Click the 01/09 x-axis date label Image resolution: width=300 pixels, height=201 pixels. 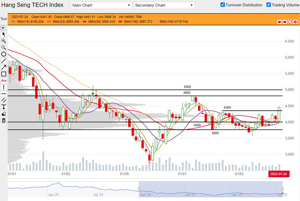[x=124, y=174]
